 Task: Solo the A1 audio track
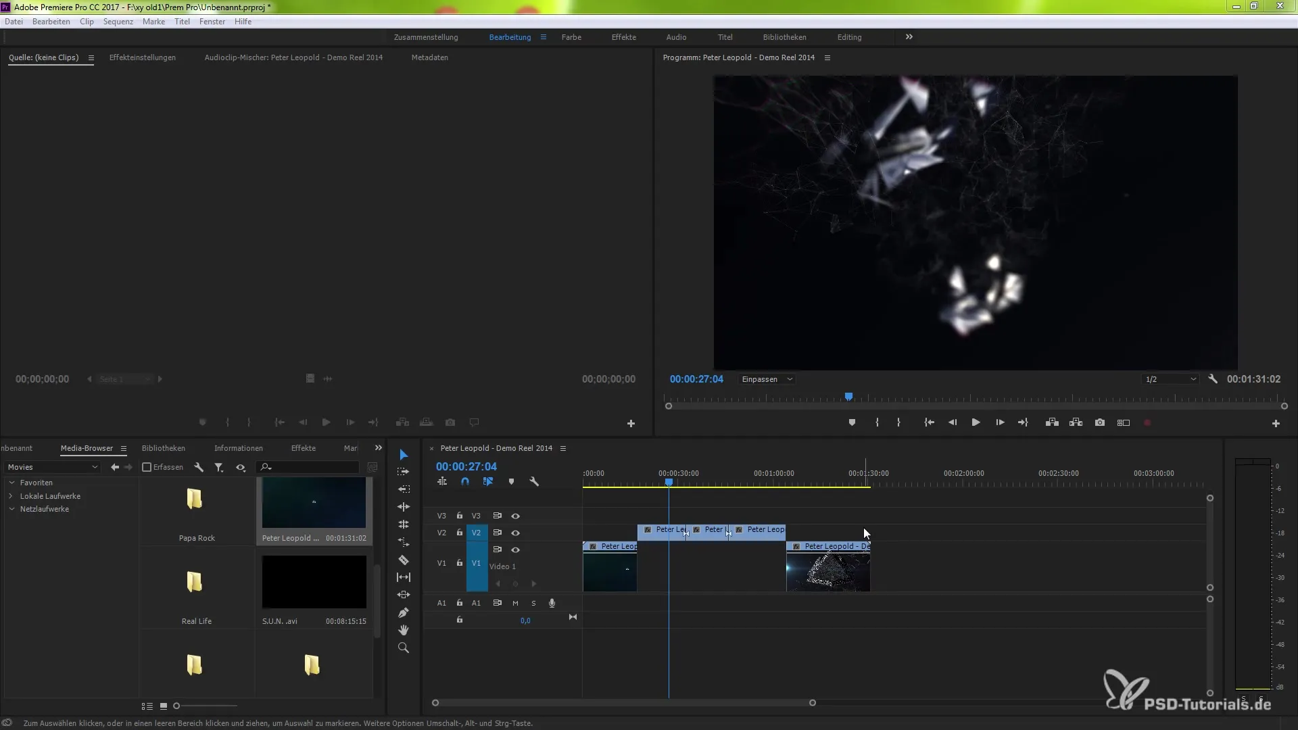(533, 603)
